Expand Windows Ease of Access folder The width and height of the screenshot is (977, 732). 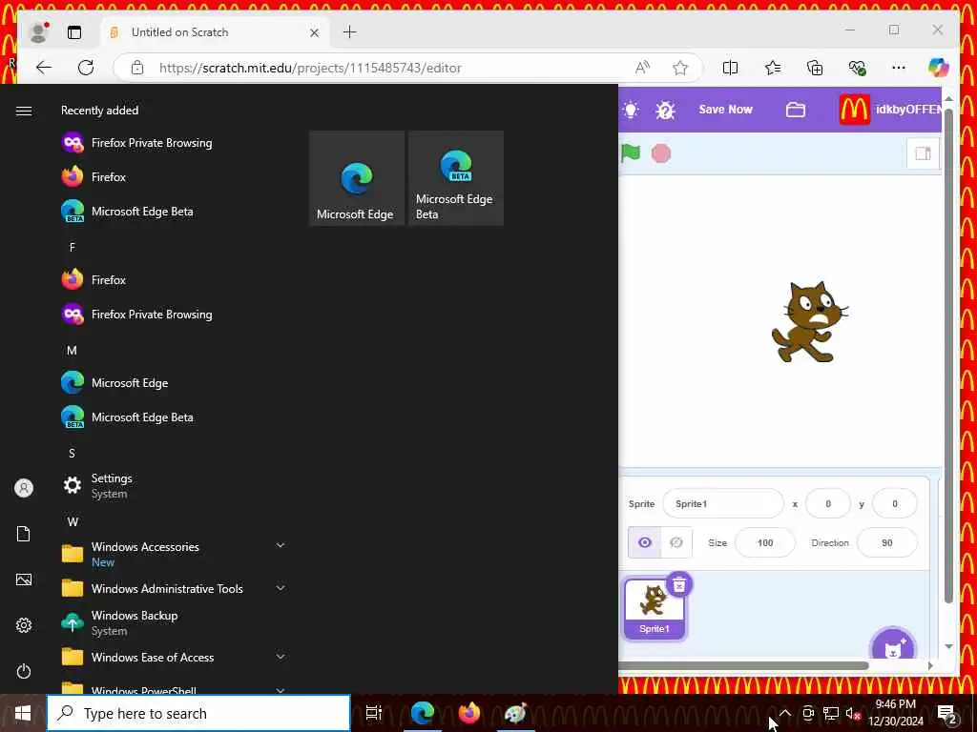[175, 657]
